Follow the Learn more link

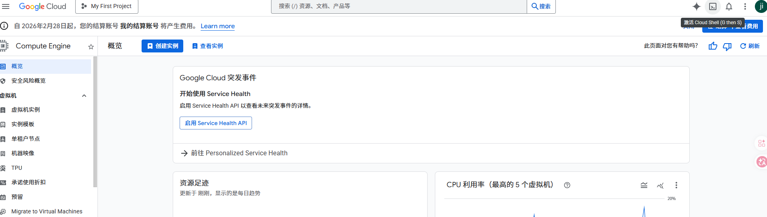coord(218,26)
